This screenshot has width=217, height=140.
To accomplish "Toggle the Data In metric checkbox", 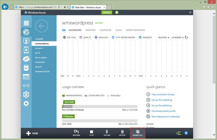I will click(81, 38).
